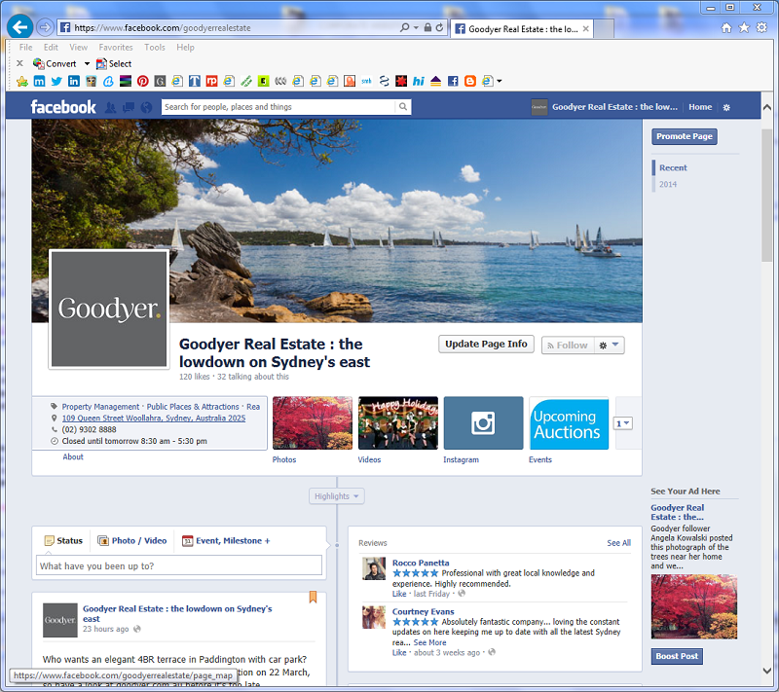Open the Twitter bookmark in the favorites bar
This screenshot has height=692, width=779.
tap(56, 81)
